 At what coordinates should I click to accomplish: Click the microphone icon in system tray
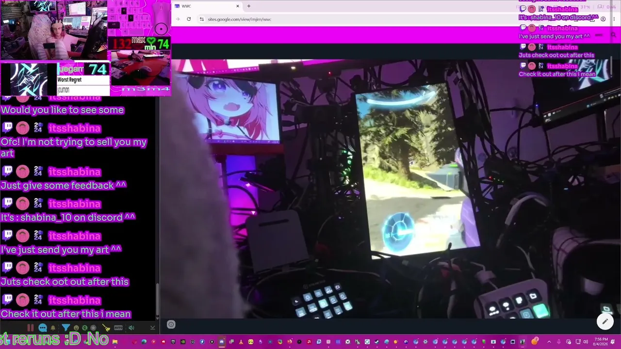(x=559, y=342)
